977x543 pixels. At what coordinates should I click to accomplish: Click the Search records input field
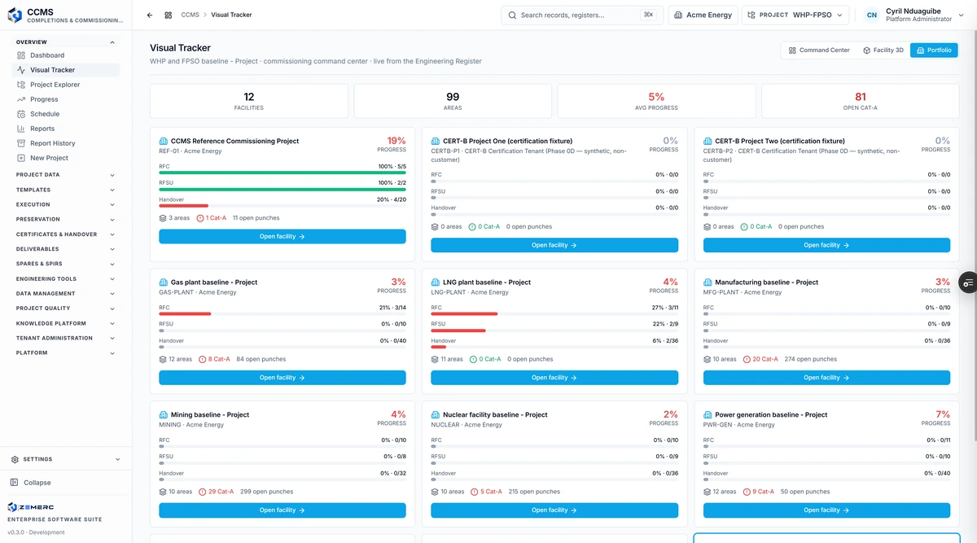pos(581,15)
